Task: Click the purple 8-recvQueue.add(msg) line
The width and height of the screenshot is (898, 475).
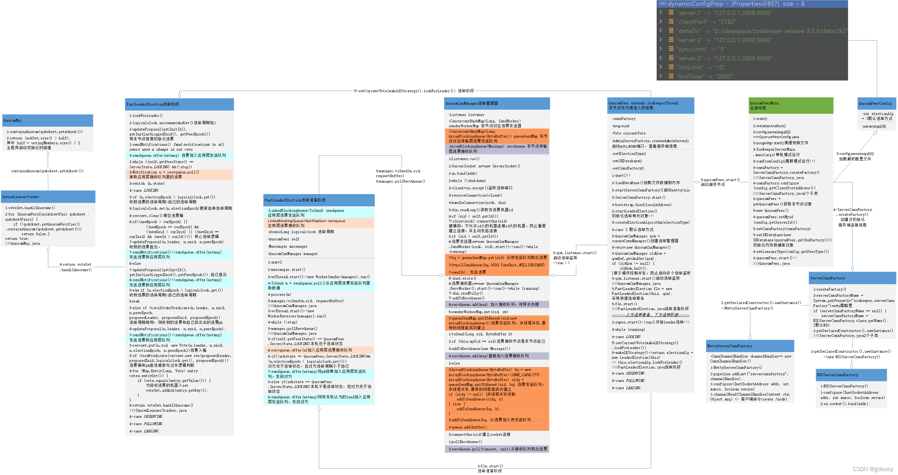Action: coord(497,305)
